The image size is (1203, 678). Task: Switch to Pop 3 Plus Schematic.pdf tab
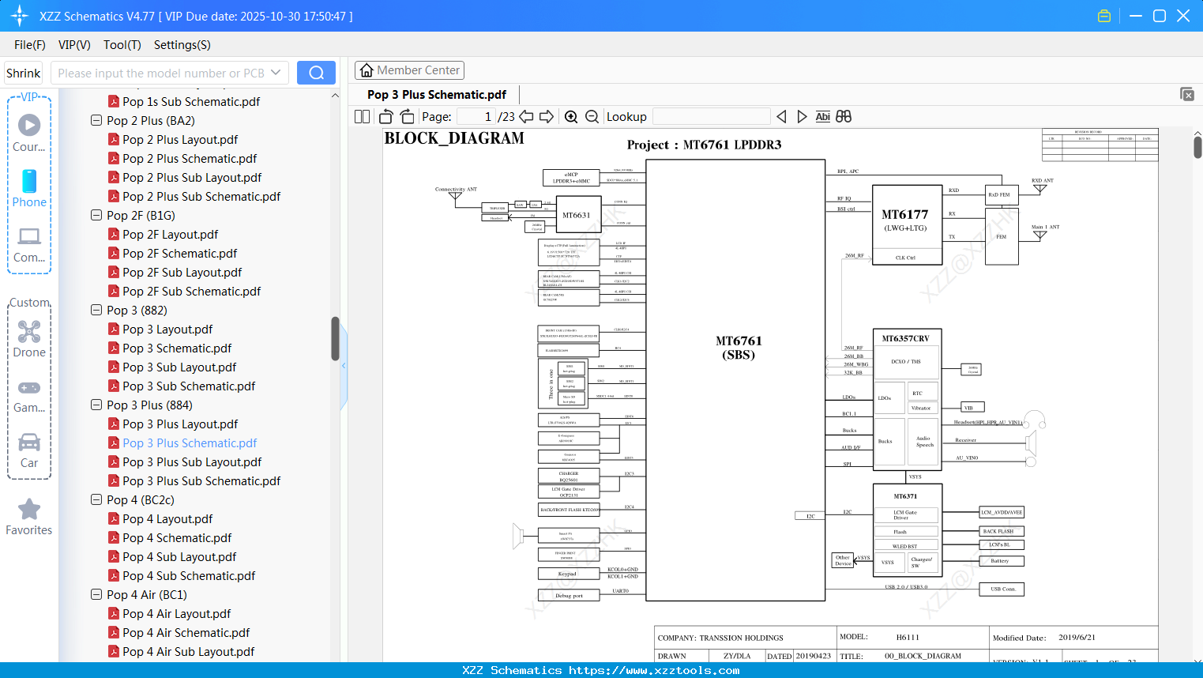pyautogui.click(x=435, y=94)
